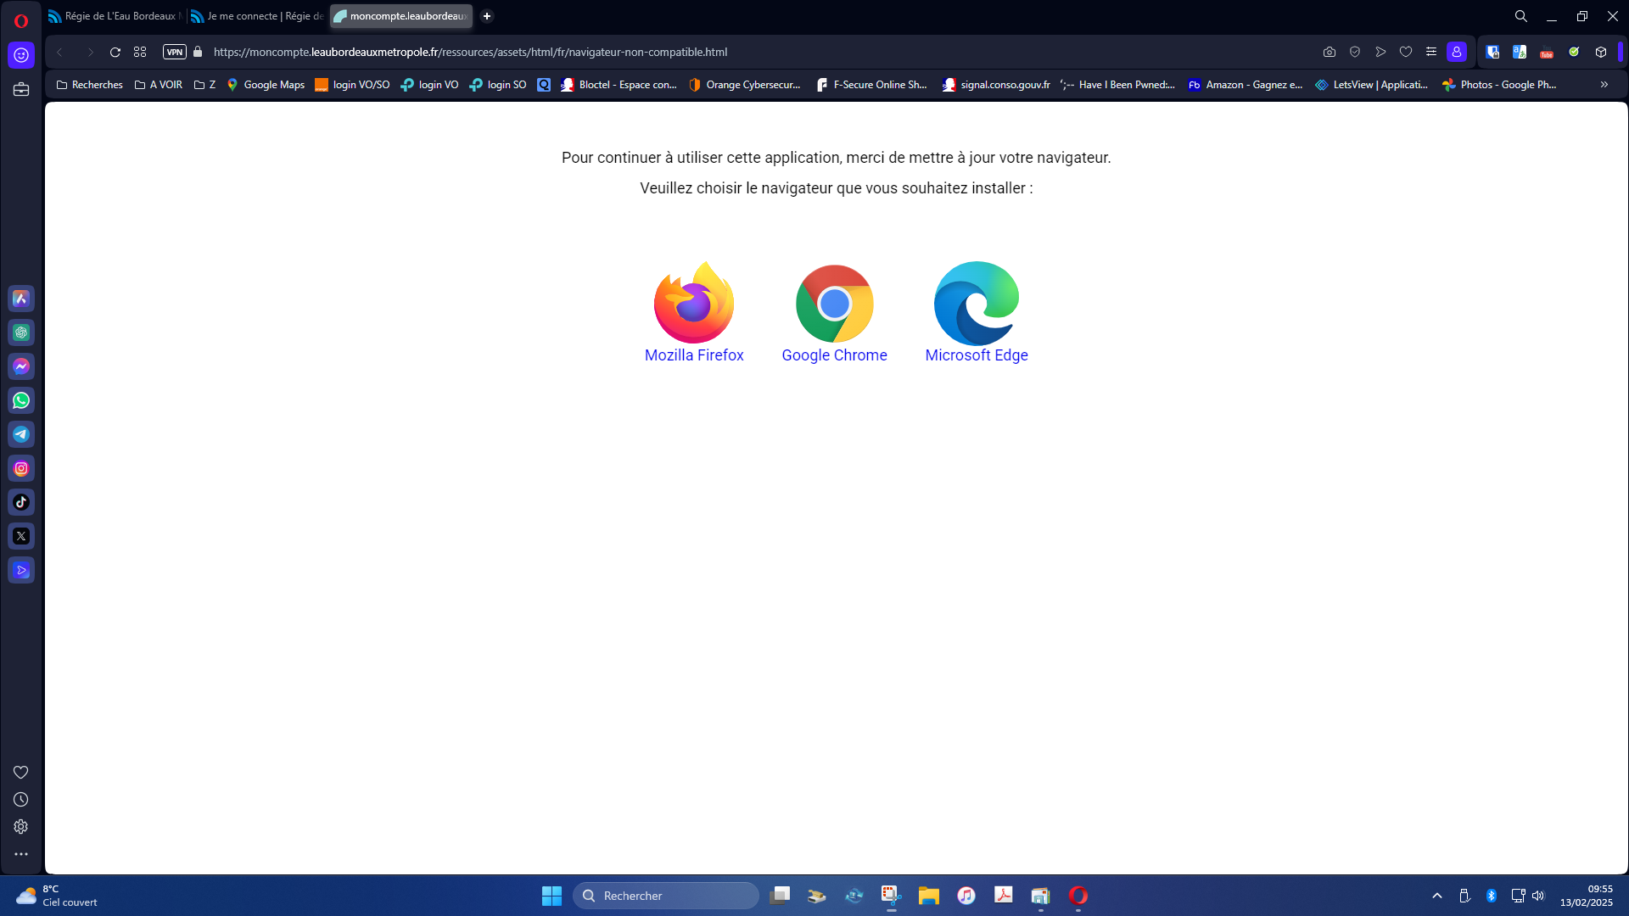Screen dimensions: 1629x916
Task: Open TikTok in the sidebar
Action: (x=21, y=502)
